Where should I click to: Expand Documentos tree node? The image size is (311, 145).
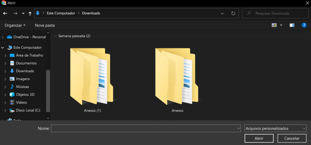tap(5, 63)
